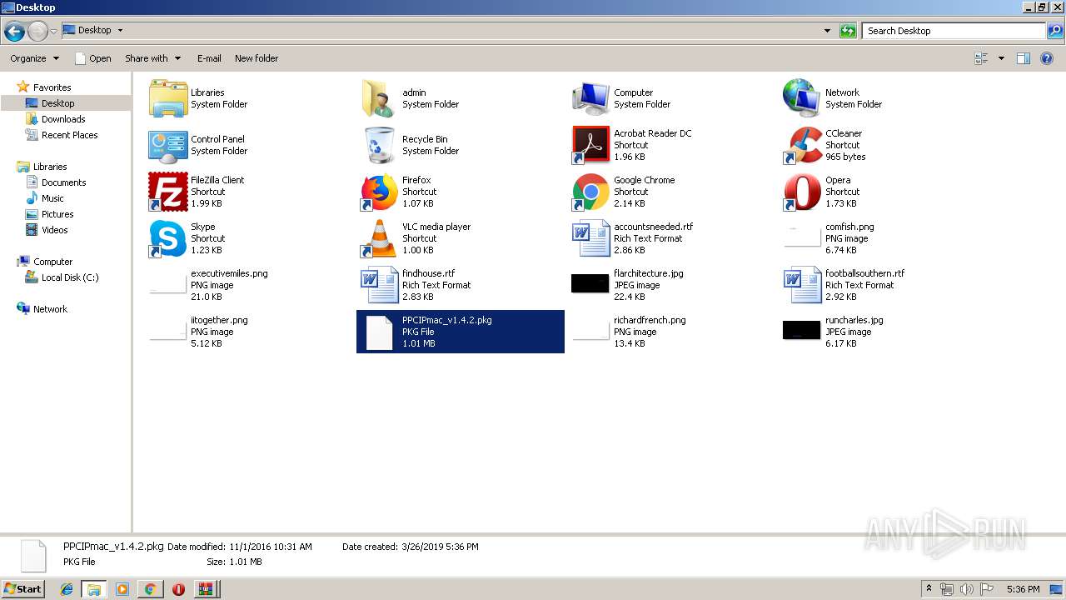Select the Skype shortcut icon

tap(168, 238)
